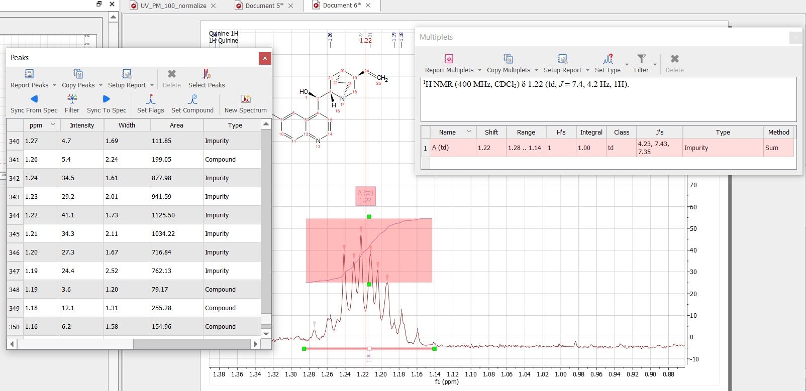
Task: Click the Copy Peaks icon
Action: pos(78,74)
